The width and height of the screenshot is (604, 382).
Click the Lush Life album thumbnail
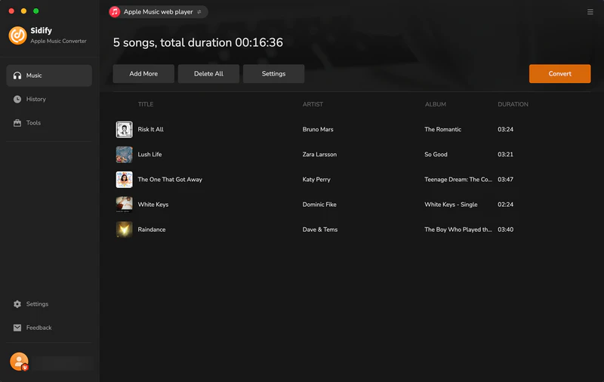pyautogui.click(x=124, y=155)
